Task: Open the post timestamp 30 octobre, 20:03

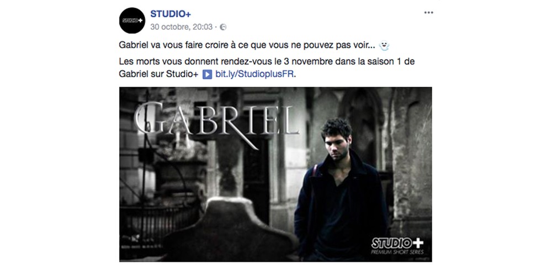Action: click(x=181, y=27)
